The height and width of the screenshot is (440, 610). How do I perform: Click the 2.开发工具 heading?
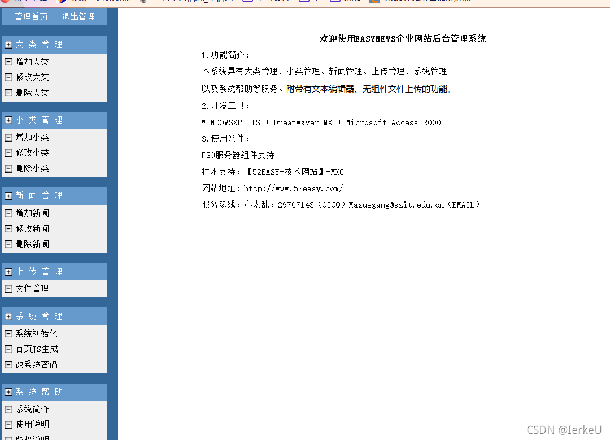pyautogui.click(x=225, y=105)
